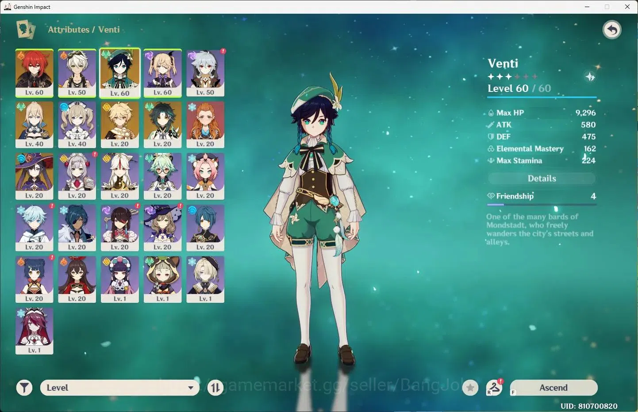Screen dimensions: 638x412
Task: Open the character archive cards icon
Action: click(26, 30)
